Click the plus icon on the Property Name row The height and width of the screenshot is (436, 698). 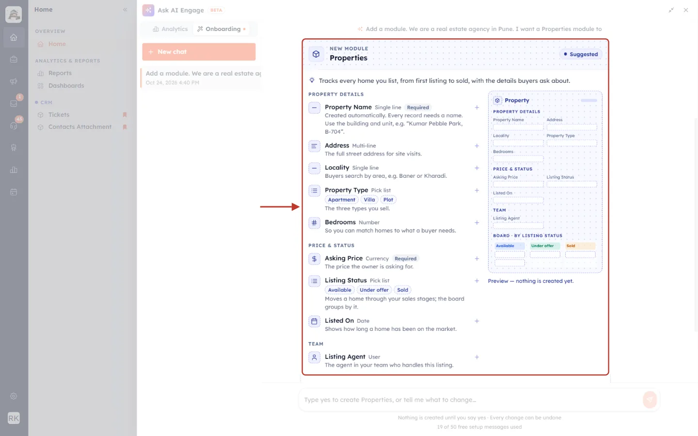[x=477, y=108]
